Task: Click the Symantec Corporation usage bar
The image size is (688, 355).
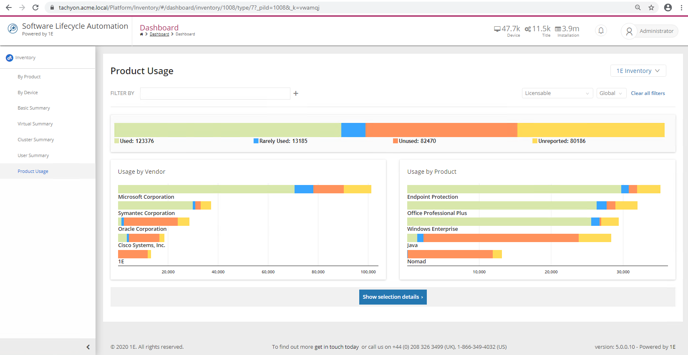Action: pyautogui.click(x=164, y=205)
